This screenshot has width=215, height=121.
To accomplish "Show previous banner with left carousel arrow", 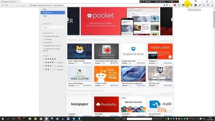I will click(x=67, y=19).
